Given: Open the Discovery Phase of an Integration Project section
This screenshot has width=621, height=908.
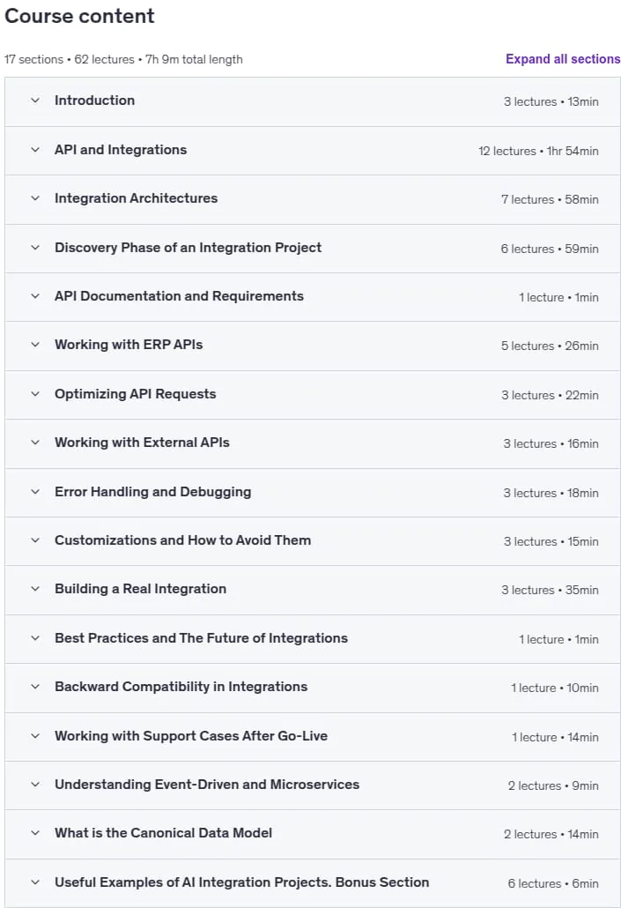Looking at the screenshot, I should pyautogui.click(x=313, y=249).
